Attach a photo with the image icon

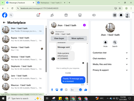(57, 90)
